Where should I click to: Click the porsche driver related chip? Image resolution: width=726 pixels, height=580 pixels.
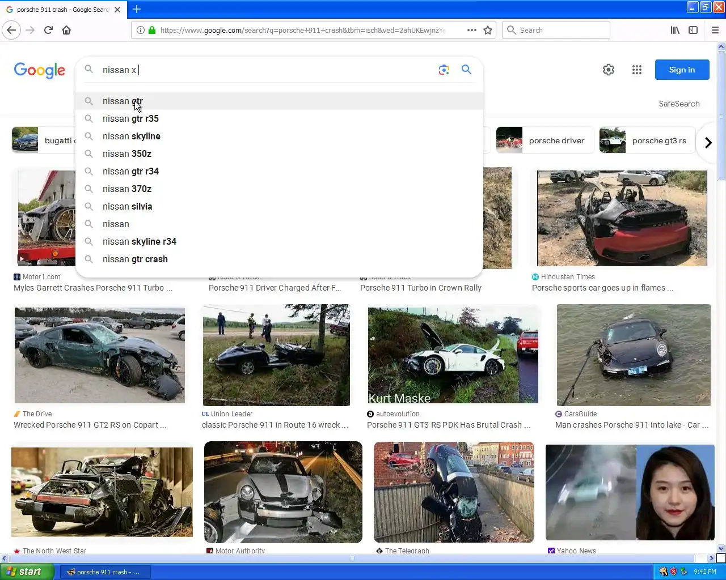pyautogui.click(x=544, y=140)
